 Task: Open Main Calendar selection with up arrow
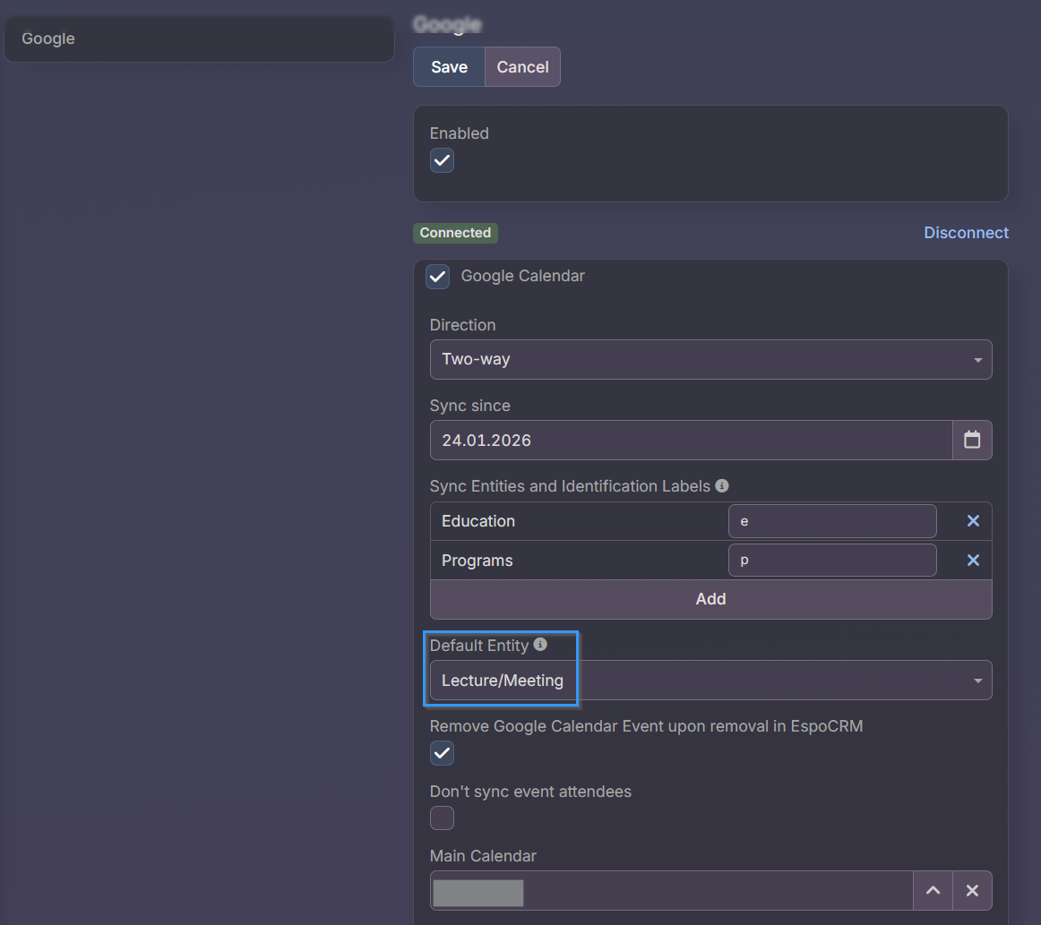tap(933, 890)
